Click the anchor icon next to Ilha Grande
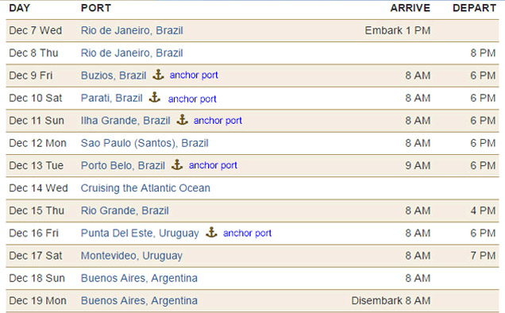 (183, 120)
